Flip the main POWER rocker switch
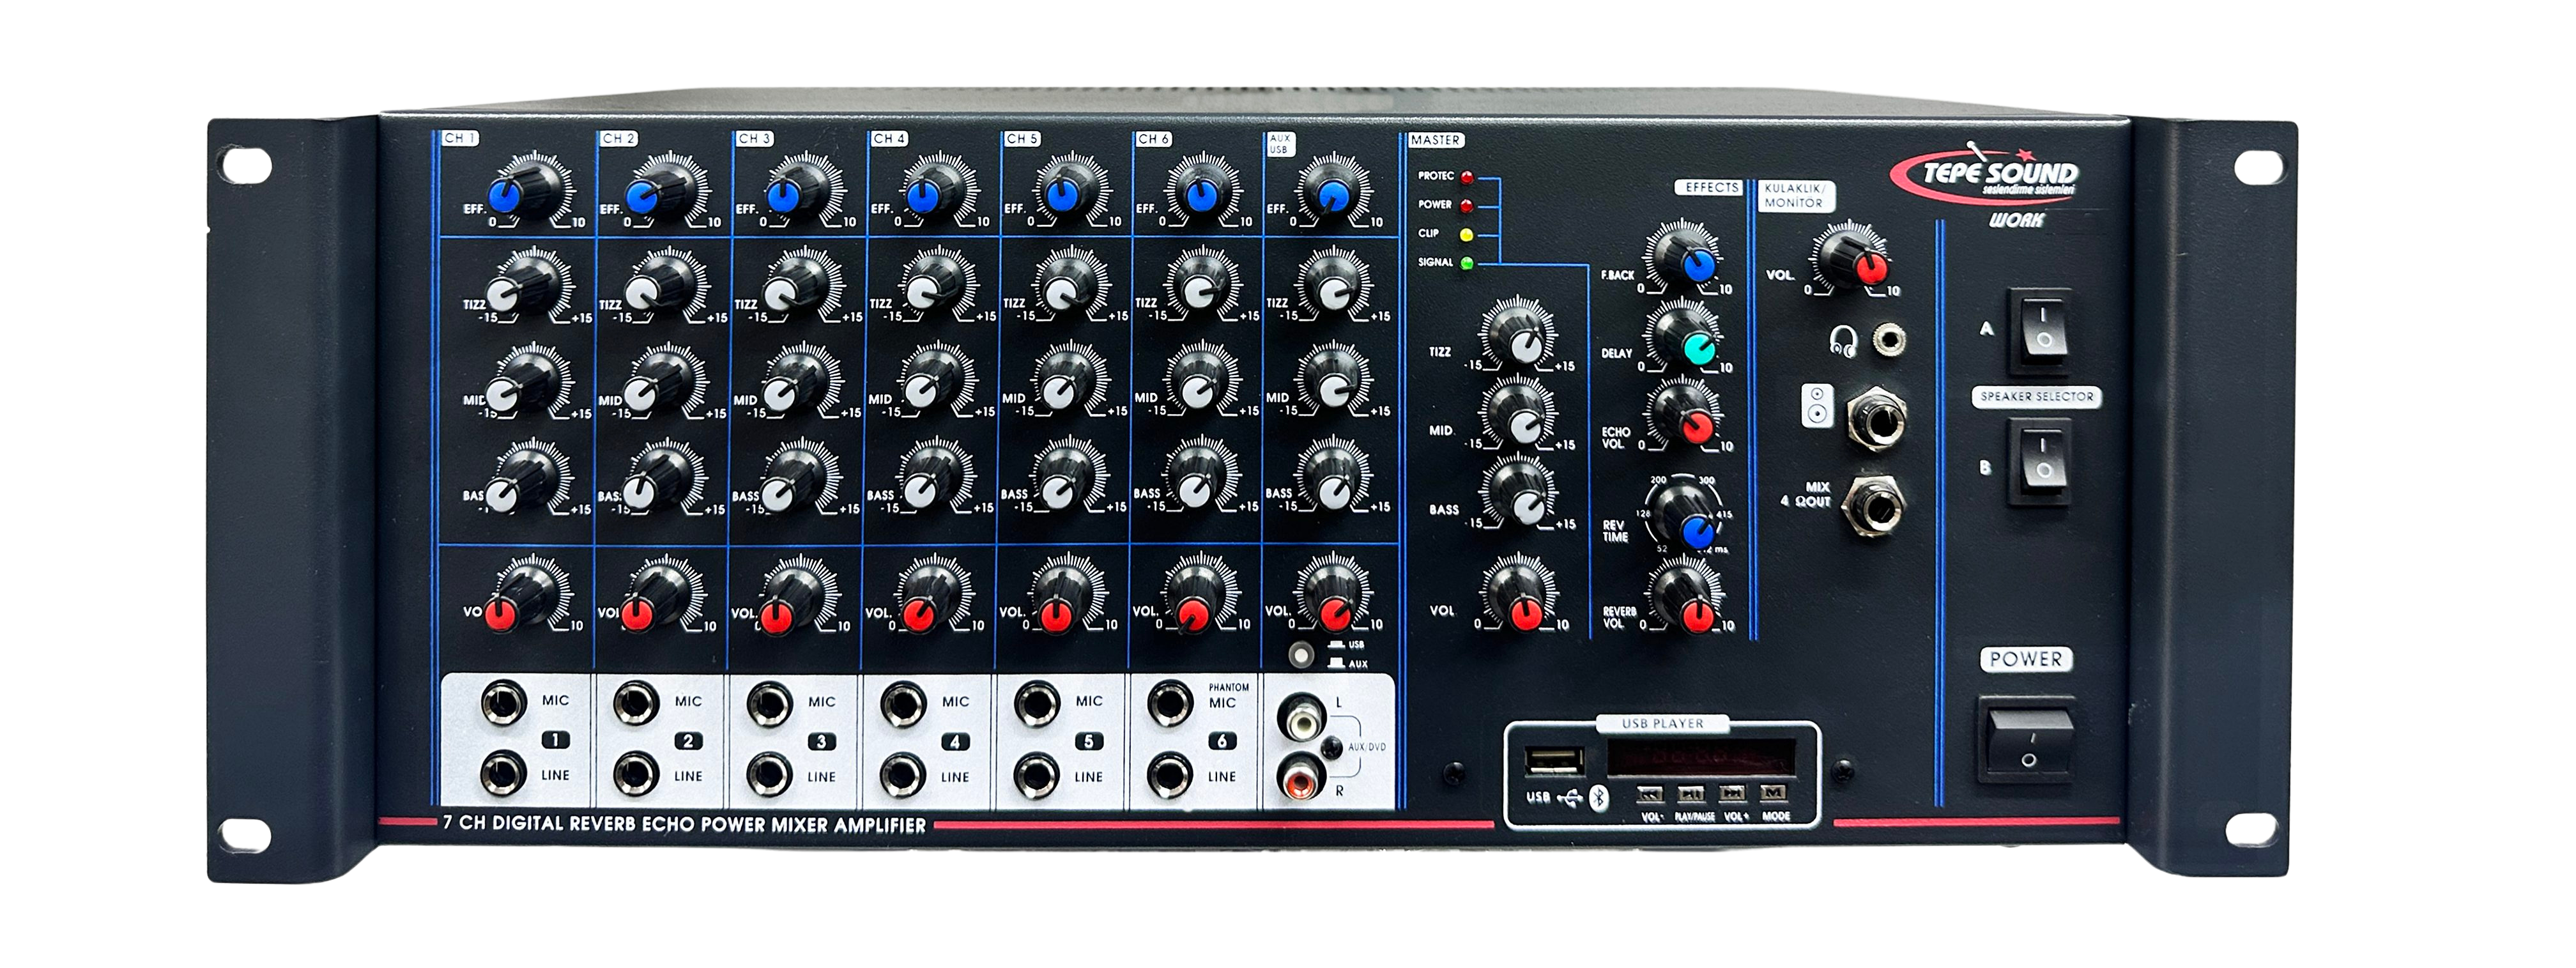2576x968 pixels. tap(2030, 741)
